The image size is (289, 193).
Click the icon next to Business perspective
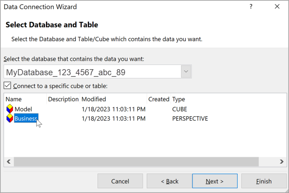tap(10, 118)
